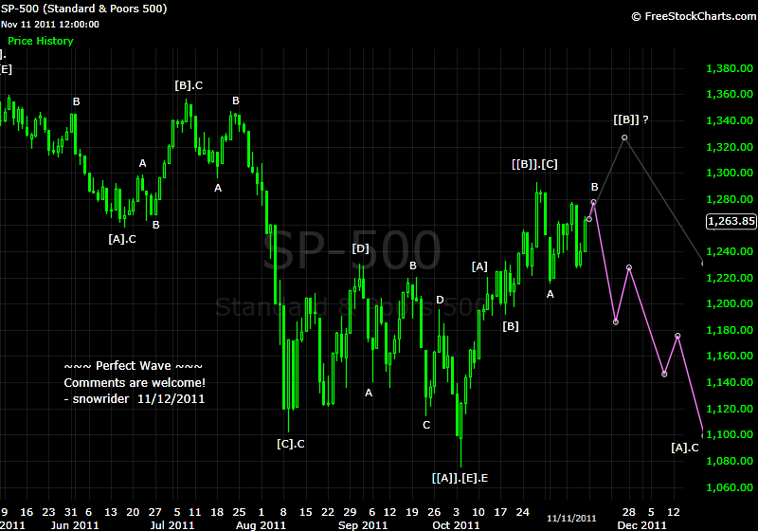Image resolution: width=758 pixels, height=531 pixels.
Task: Click the Oct 2011 month label
Action: pyautogui.click(x=456, y=525)
